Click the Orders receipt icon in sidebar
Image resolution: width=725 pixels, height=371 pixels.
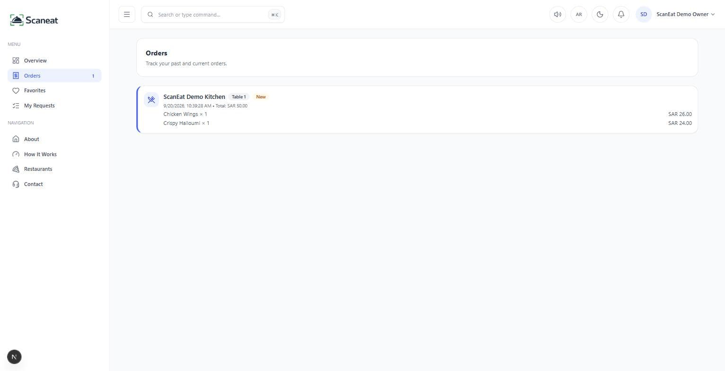(x=16, y=76)
